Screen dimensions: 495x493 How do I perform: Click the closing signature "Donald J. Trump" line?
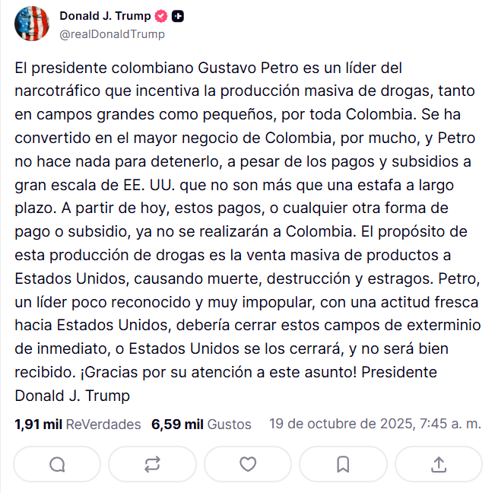[72, 396]
